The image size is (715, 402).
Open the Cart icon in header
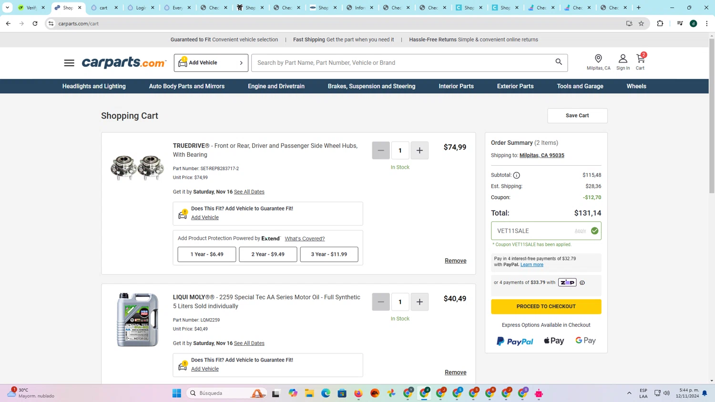(x=640, y=62)
